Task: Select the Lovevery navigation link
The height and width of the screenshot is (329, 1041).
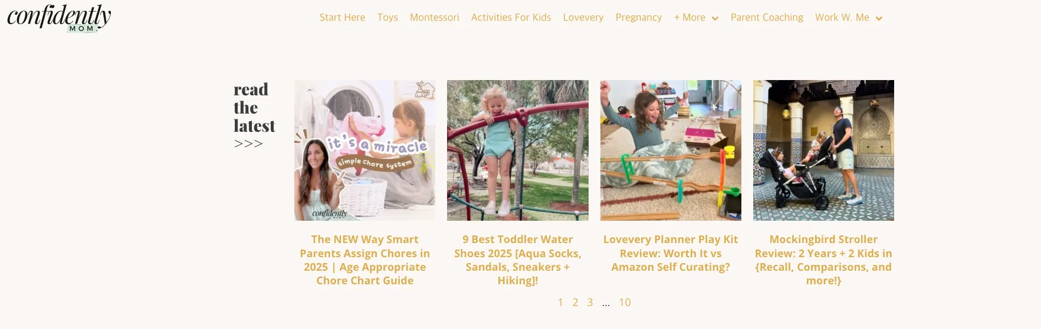Action: pos(583,18)
